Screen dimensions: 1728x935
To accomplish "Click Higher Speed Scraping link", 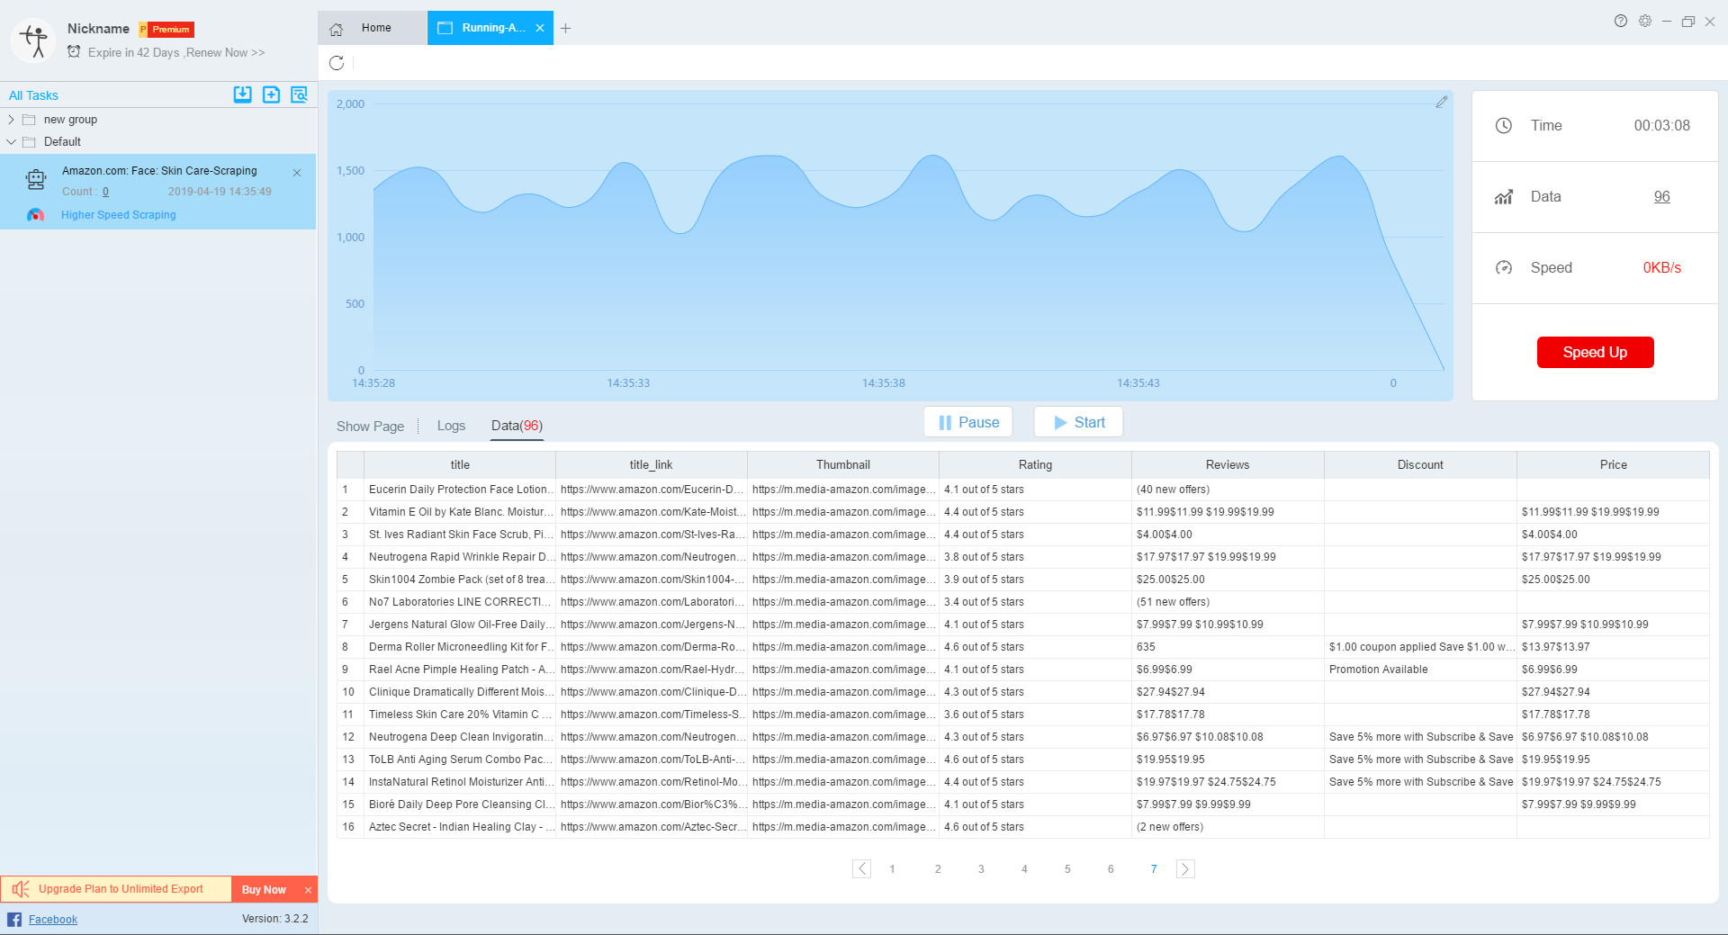I will coord(119,215).
